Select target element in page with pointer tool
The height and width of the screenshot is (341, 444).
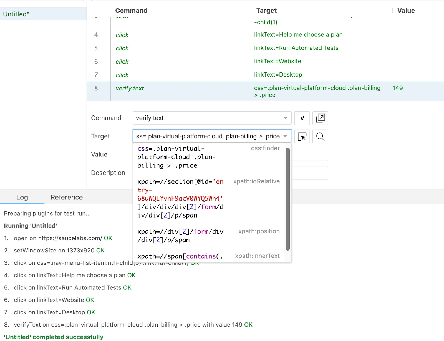point(302,136)
